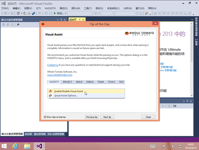Click the green Start attach play button
199x150 pixels.
pyautogui.click(x=55, y=13)
